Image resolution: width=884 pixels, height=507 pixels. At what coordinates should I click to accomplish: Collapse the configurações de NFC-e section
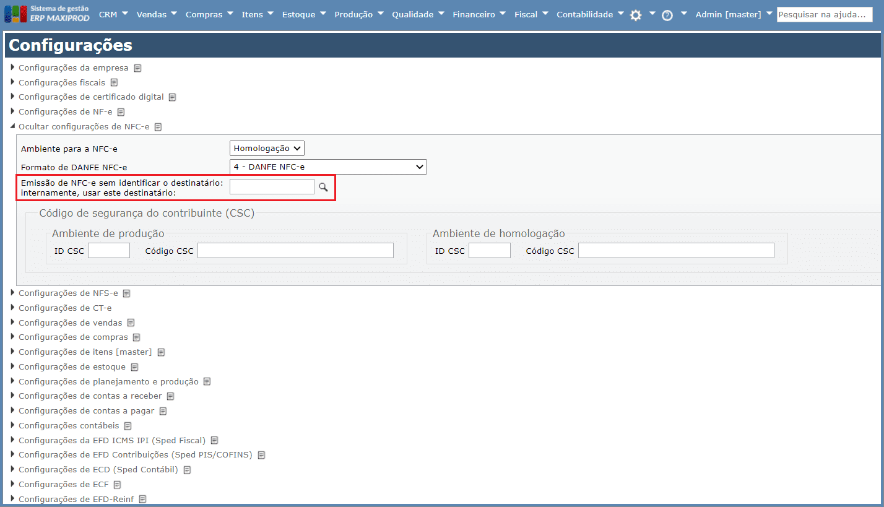coord(13,126)
